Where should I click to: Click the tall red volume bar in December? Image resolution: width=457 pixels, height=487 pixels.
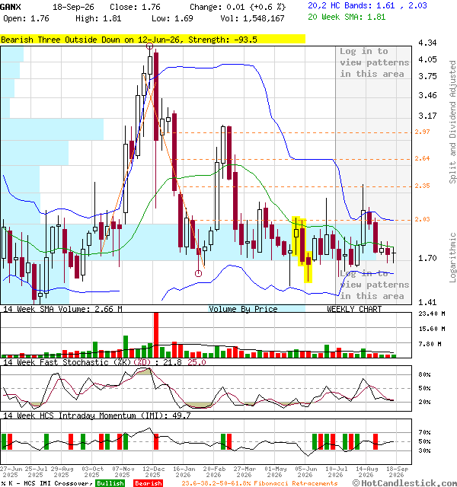(x=156, y=335)
